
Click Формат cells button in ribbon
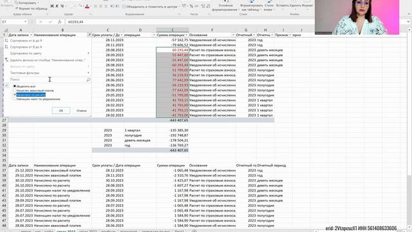click(307, 6)
